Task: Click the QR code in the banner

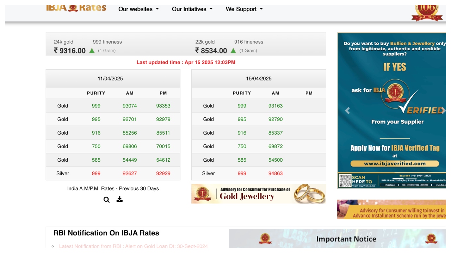Action: point(345,181)
